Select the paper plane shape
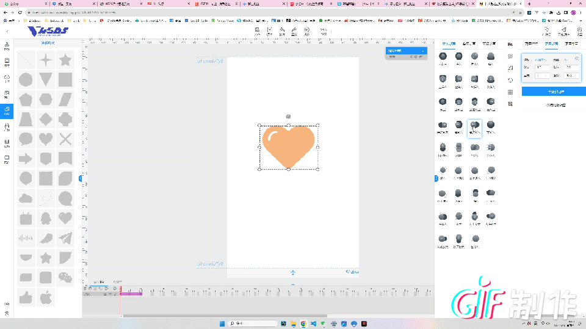This screenshot has width=586, height=329. 65,238
